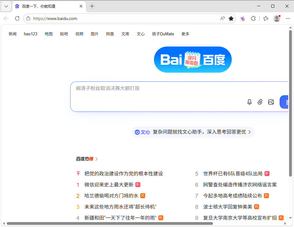This screenshot has width=294, height=227.
Task: Open 文库 navigation link
Action: (x=125, y=34)
